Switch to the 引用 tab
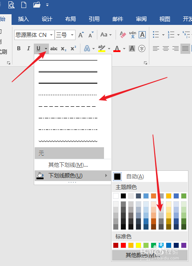This screenshot has height=266, width=192. pos(94,19)
